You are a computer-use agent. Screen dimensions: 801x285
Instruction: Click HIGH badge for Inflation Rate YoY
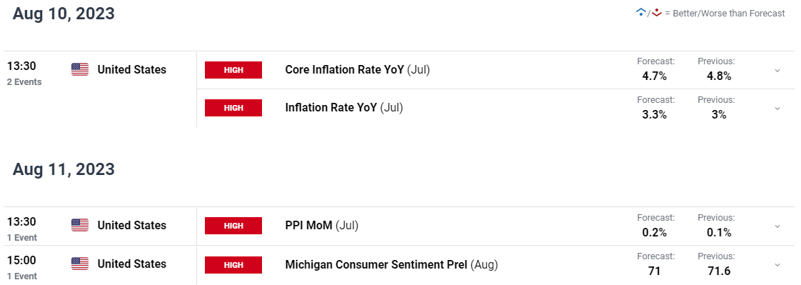click(233, 108)
